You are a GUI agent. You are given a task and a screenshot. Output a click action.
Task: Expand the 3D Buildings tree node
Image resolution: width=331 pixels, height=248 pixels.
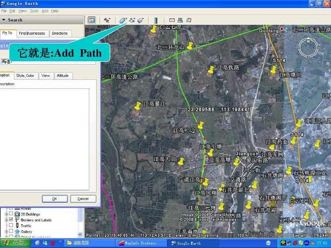point(6,214)
